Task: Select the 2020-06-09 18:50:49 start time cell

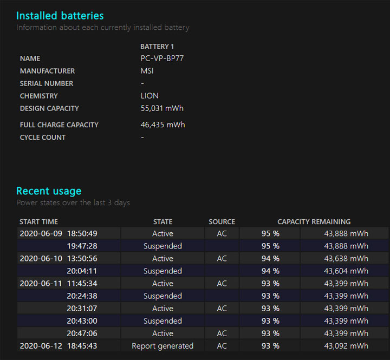Action: pos(58,233)
